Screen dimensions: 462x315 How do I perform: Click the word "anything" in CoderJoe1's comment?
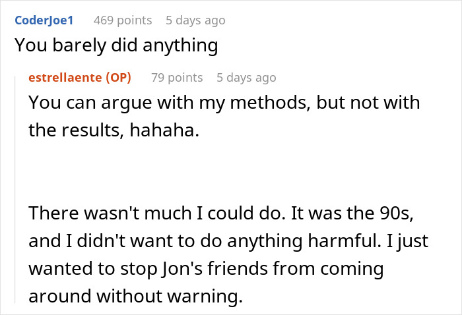point(180,45)
